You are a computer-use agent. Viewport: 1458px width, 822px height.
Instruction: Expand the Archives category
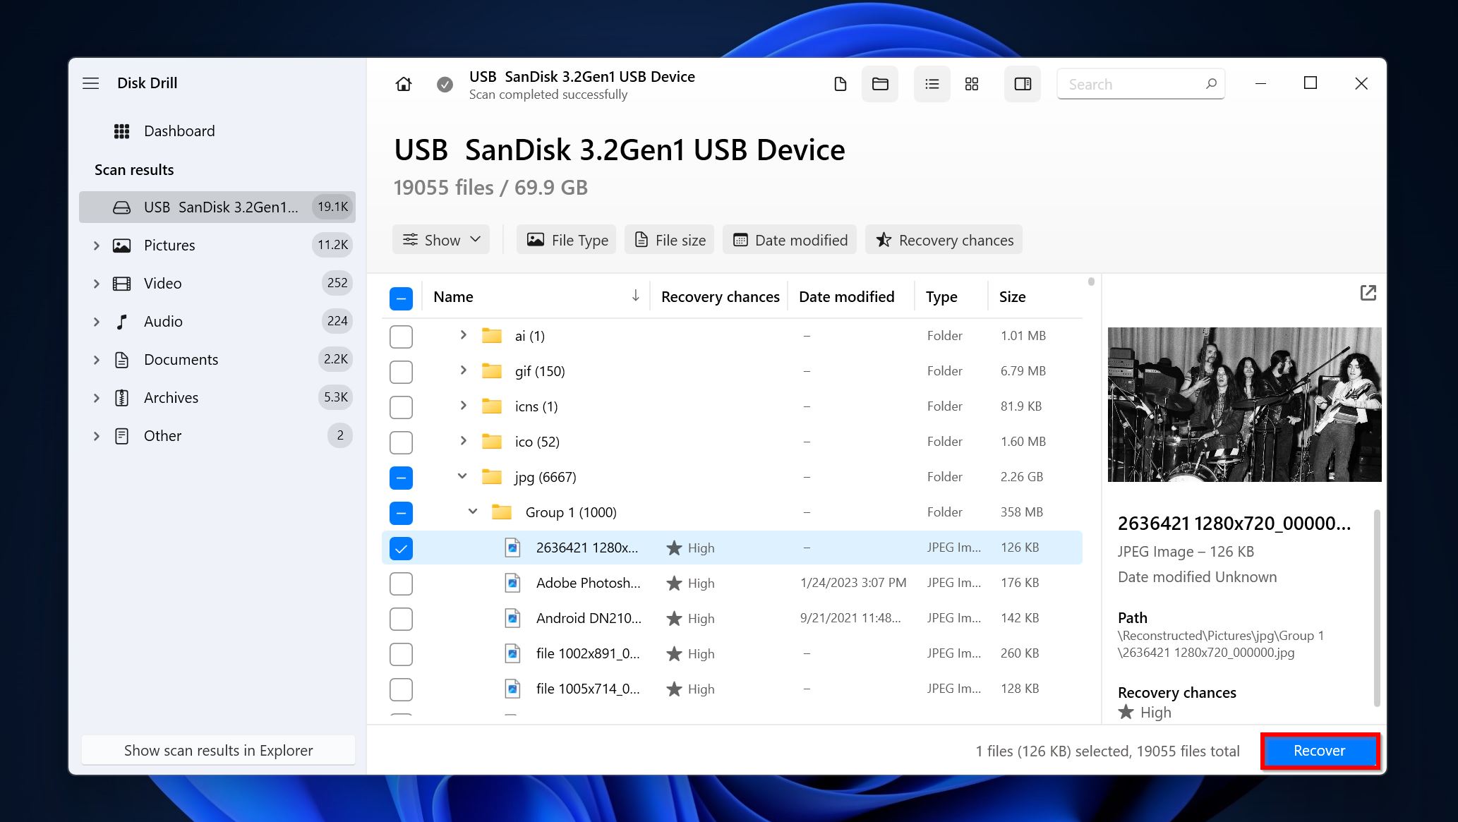[97, 398]
